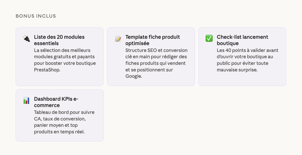This screenshot has height=155, width=302.
Task: Open "Template fiche produit optimisée" title
Action: (x=153, y=40)
